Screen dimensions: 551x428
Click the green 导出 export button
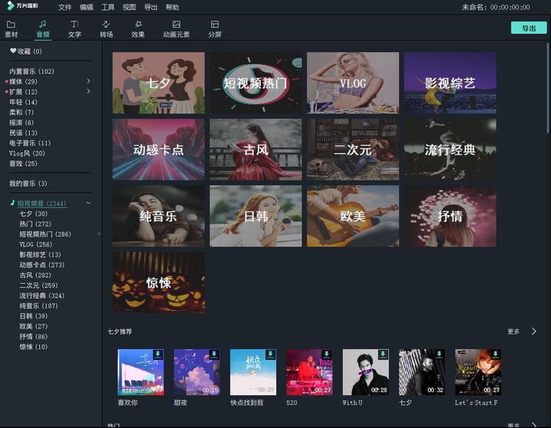(x=529, y=28)
